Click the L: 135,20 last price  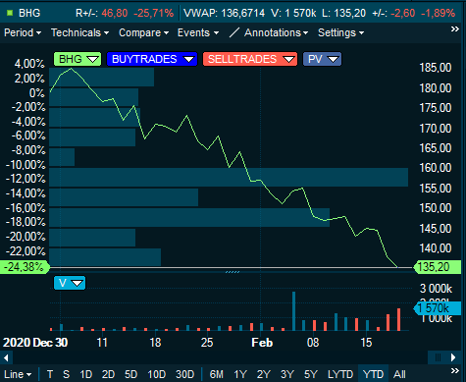[343, 13]
